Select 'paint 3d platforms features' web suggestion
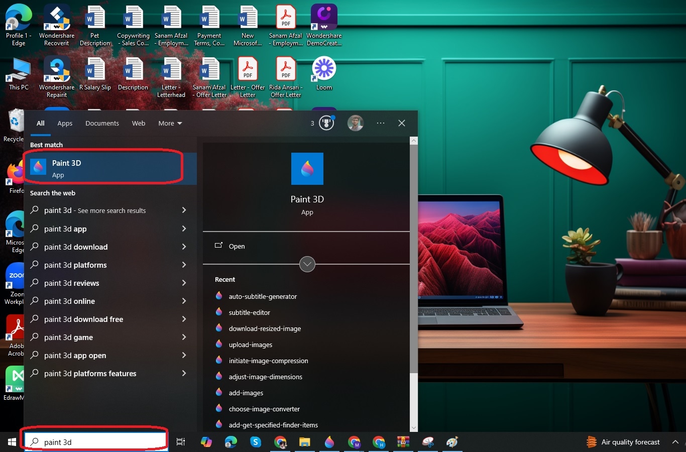The width and height of the screenshot is (686, 452). 110,373
